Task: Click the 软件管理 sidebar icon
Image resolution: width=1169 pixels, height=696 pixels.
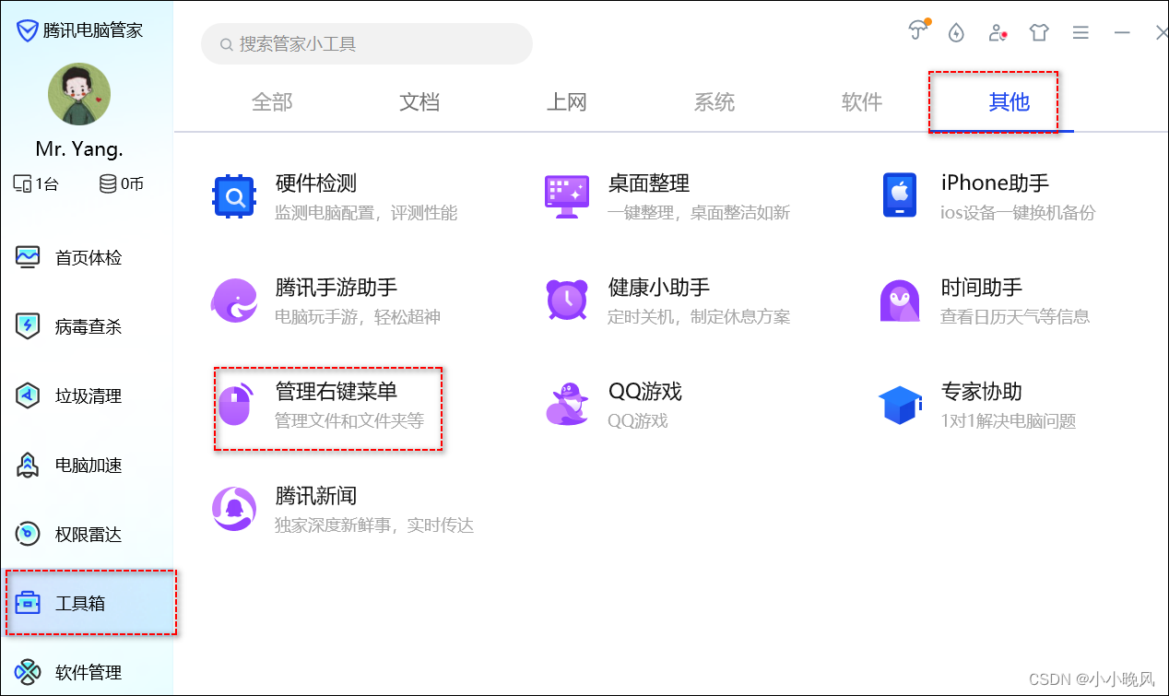Action: pyautogui.click(x=28, y=672)
